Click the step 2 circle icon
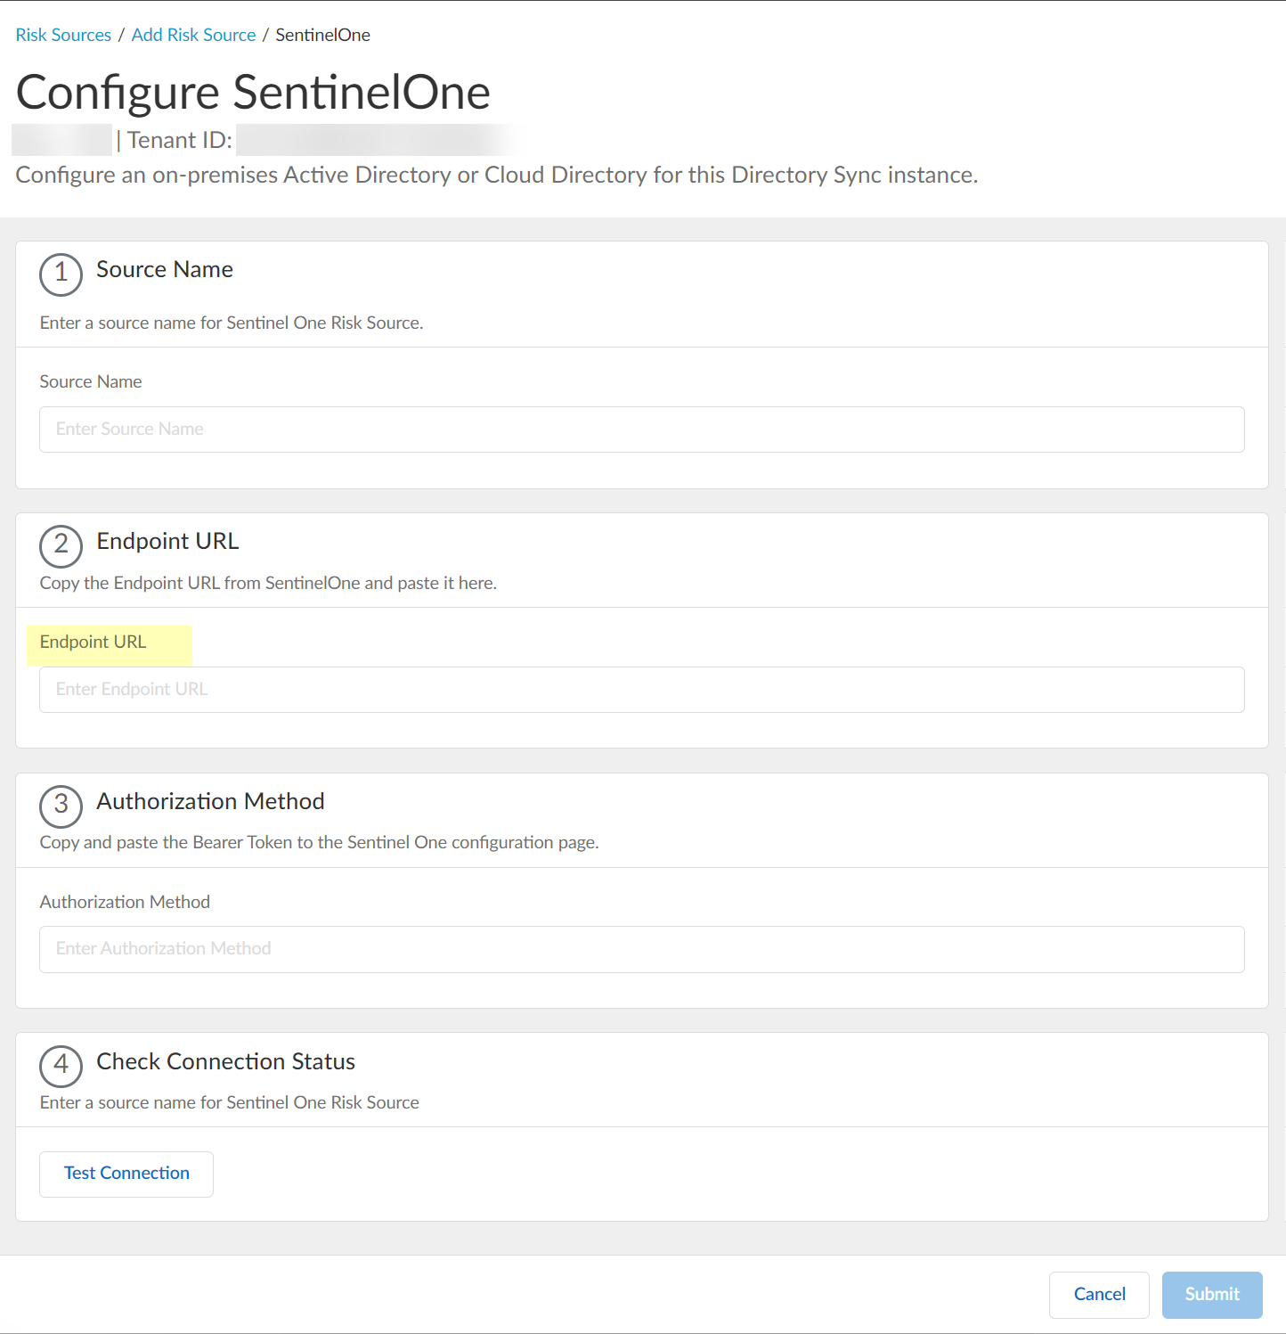Image resolution: width=1286 pixels, height=1334 pixels. click(61, 544)
